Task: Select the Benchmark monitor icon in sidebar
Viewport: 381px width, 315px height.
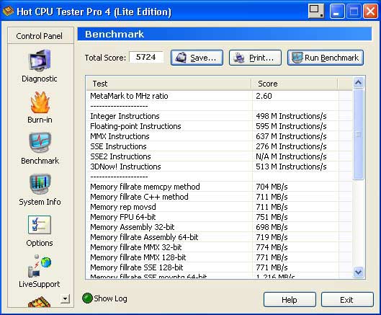Action: (x=40, y=143)
